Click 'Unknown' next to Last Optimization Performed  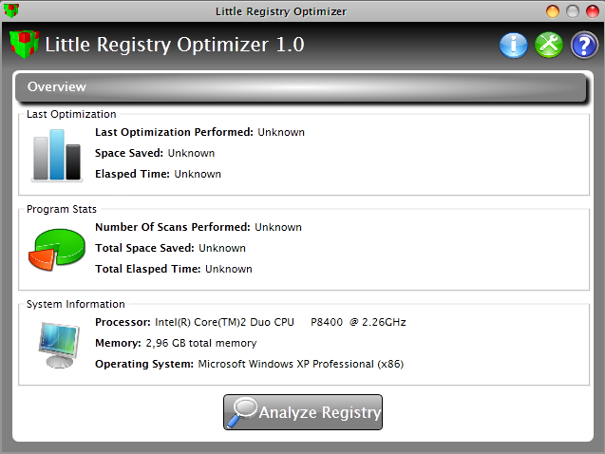pyautogui.click(x=281, y=132)
